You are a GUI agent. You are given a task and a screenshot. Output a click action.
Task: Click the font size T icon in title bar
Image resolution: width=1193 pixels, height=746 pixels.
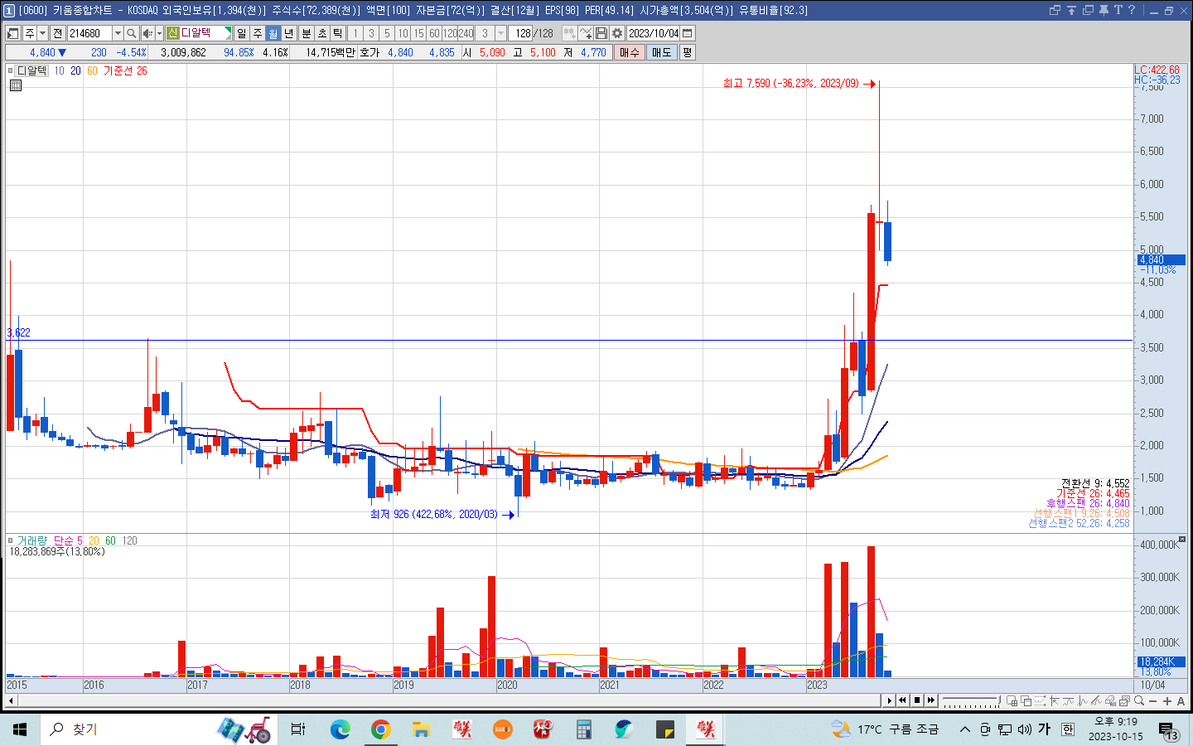[1118, 10]
